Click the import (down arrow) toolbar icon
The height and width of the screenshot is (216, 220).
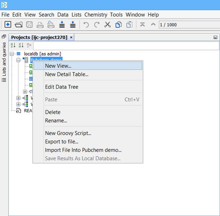click(62, 25)
